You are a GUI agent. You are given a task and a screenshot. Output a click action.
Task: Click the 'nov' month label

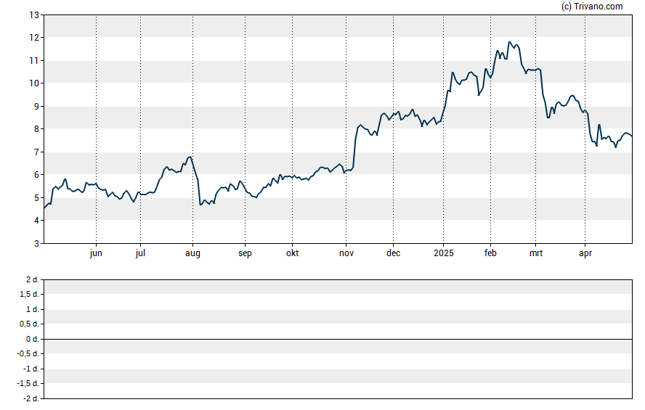(x=346, y=253)
